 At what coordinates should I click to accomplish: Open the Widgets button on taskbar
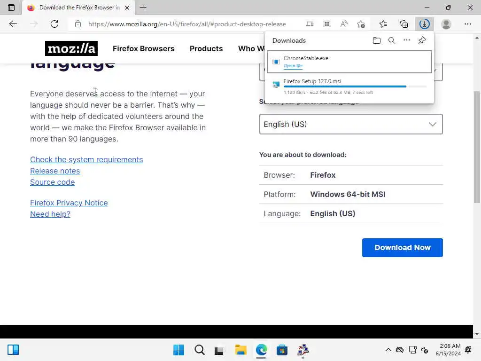point(13,350)
